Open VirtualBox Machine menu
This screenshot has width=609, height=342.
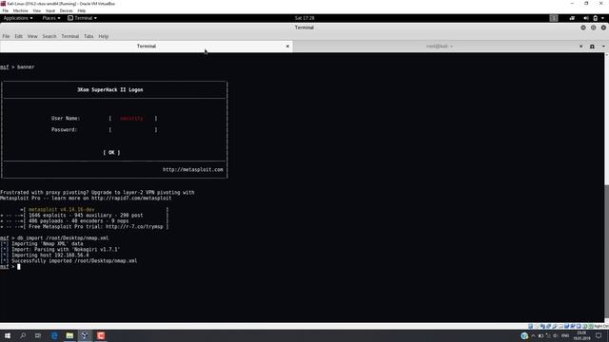(x=20, y=10)
